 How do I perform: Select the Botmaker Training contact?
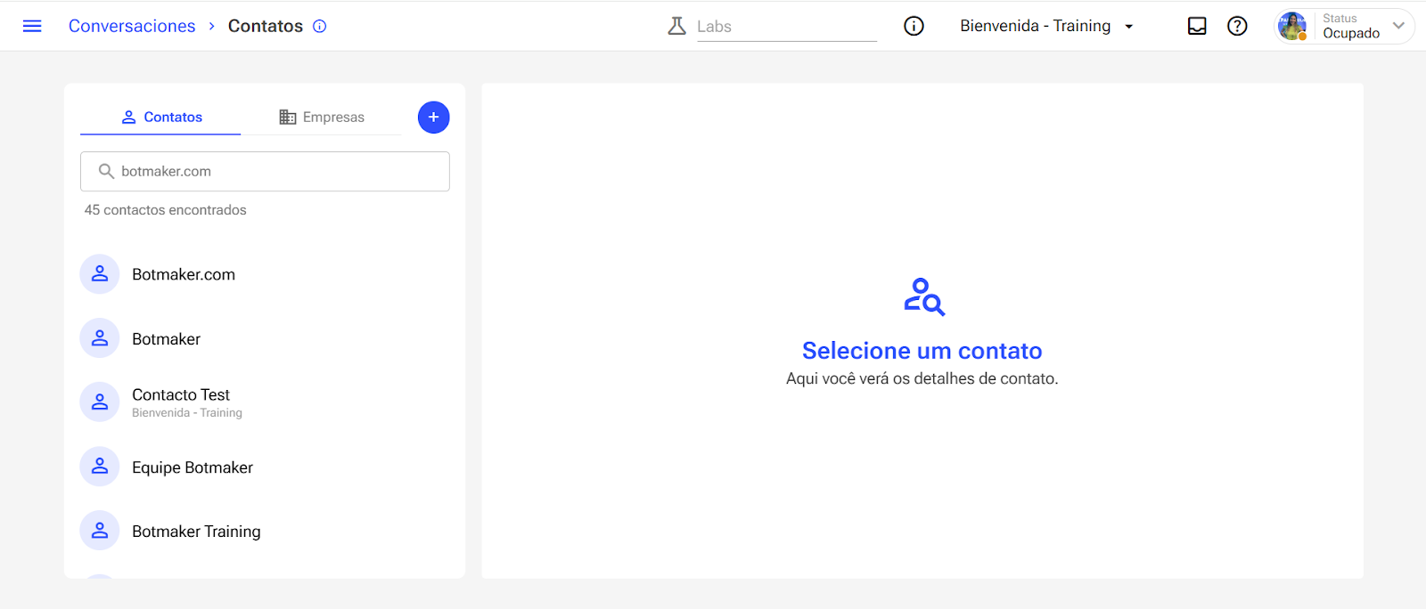(x=265, y=531)
